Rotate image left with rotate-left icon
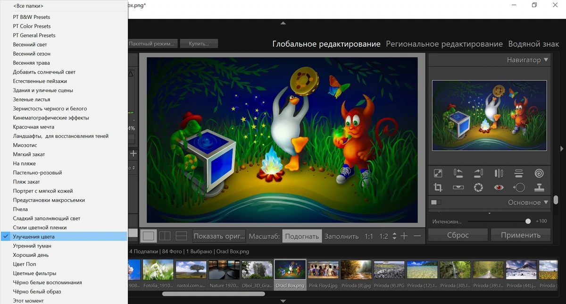The image size is (566, 304). pyautogui.click(x=458, y=173)
